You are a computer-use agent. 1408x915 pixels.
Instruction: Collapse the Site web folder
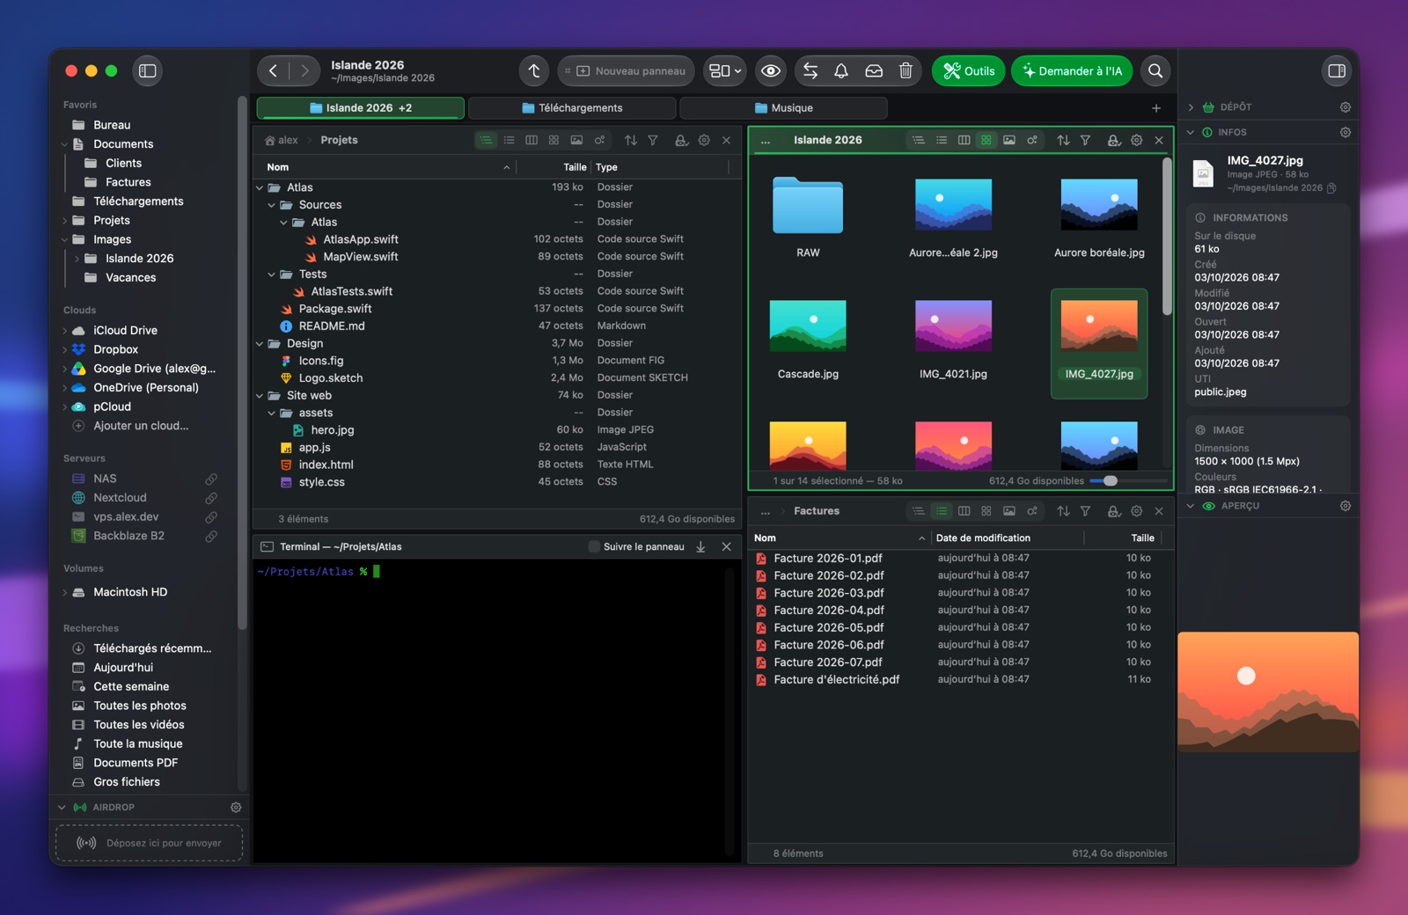point(260,396)
